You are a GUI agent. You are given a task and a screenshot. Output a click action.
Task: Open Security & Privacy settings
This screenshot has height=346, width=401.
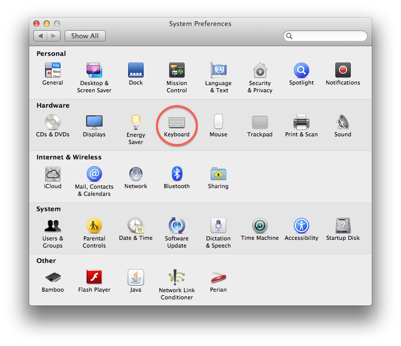tap(259, 71)
